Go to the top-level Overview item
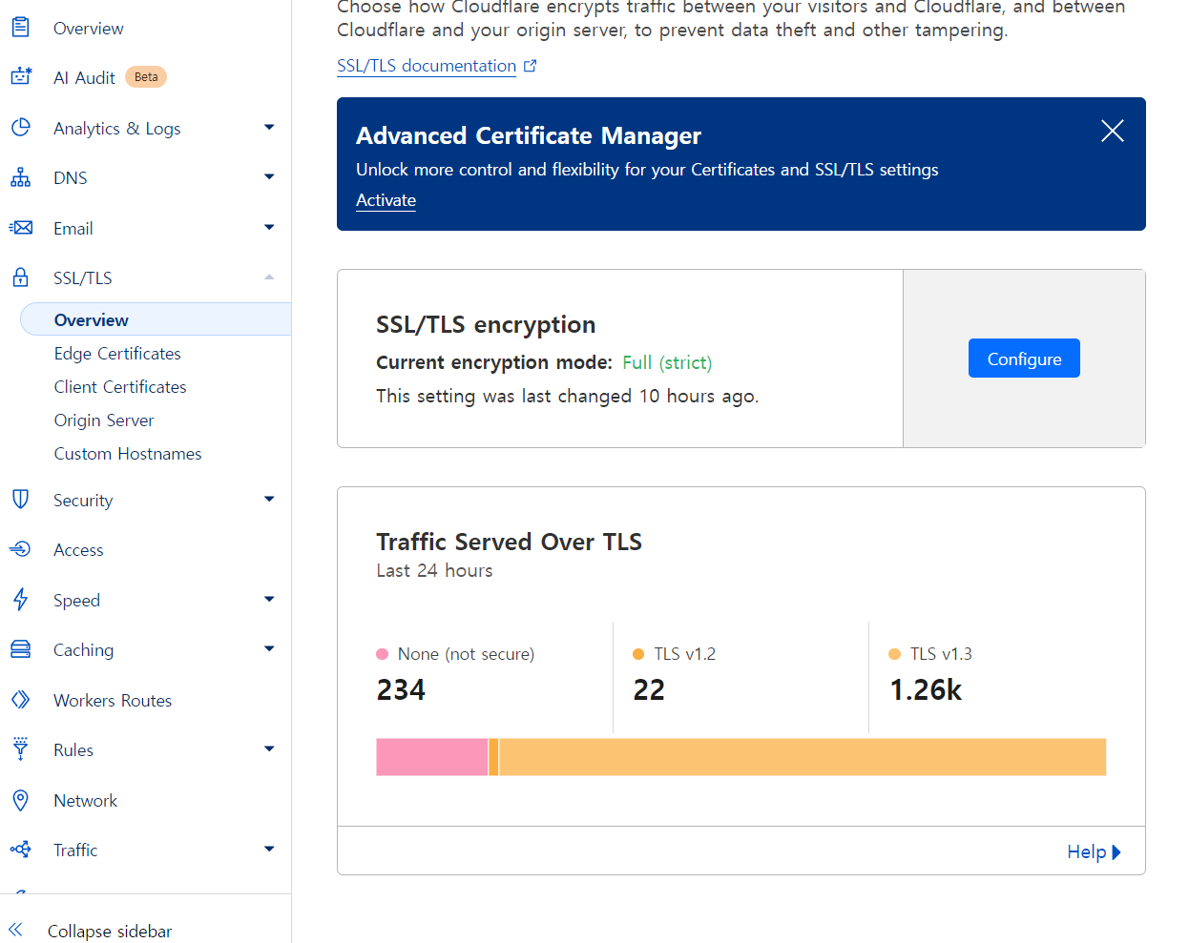Image resolution: width=1189 pixels, height=943 pixels. pyautogui.click(x=89, y=29)
